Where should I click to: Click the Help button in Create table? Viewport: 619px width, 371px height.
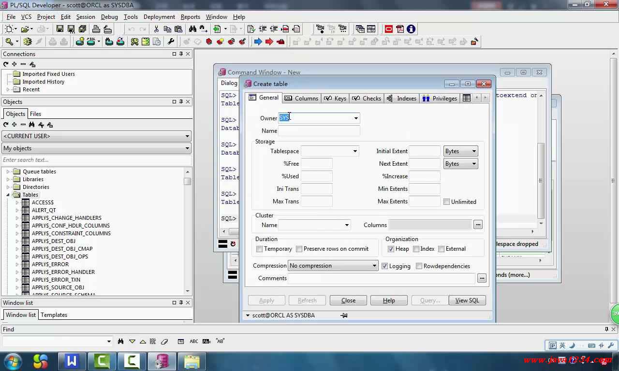point(389,300)
